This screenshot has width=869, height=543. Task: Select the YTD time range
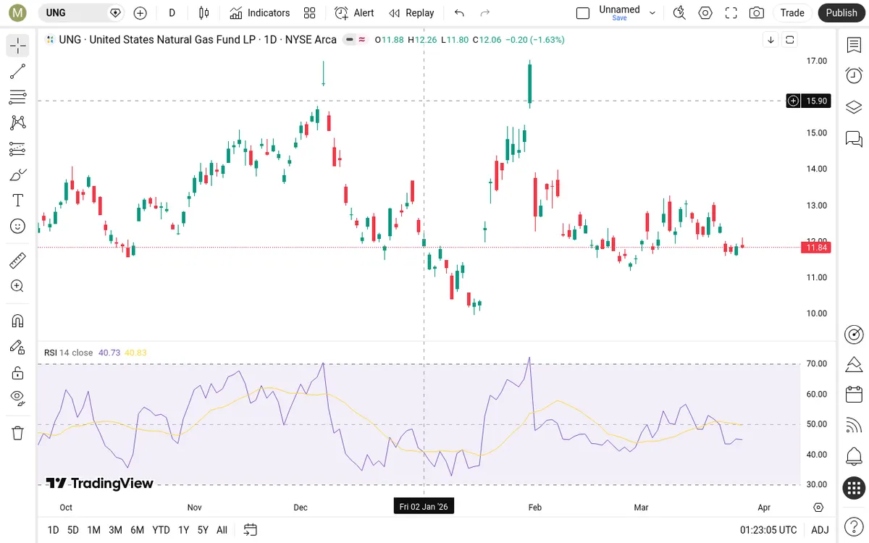coord(161,530)
